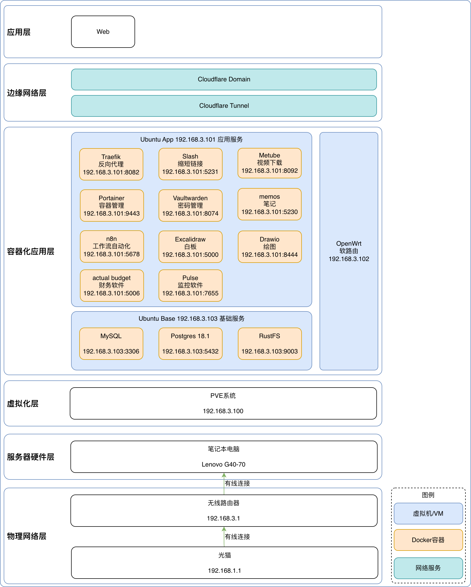471x587 pixels.
Task: Click the n8n workflow automation box
Action: click(x=112, y=246)
